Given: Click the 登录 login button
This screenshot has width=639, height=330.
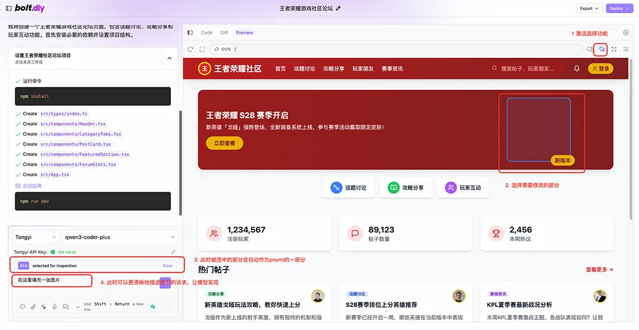Looking at the screenshot, I should pos(601,69).
